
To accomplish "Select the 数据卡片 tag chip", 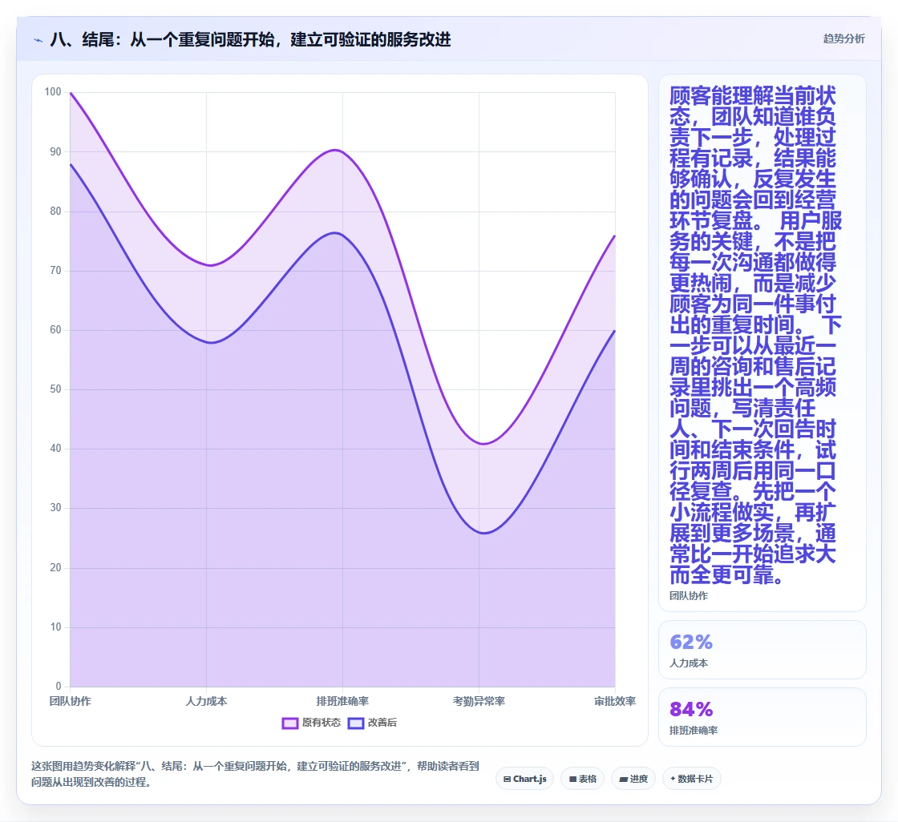I will point(691,779).
